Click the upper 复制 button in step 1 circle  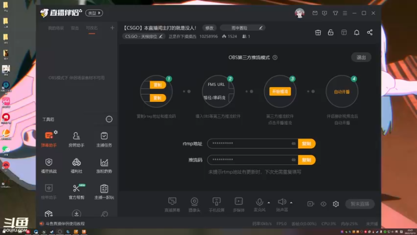pyautogui.click(x=158, y=85)
